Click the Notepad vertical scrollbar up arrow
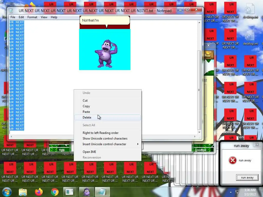Image resolution: width=263 pixels, height=197 pixels. click(199, 23)
